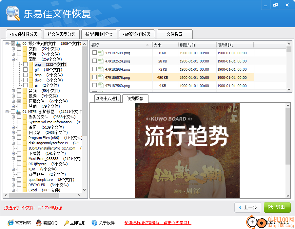Click the folder icon of 照片
The width and height of the screenshot is (295, 229).
(25, 54)
